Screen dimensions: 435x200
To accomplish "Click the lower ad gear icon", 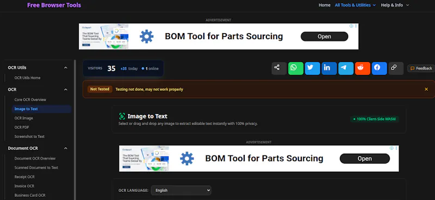I will coord(187,159).
